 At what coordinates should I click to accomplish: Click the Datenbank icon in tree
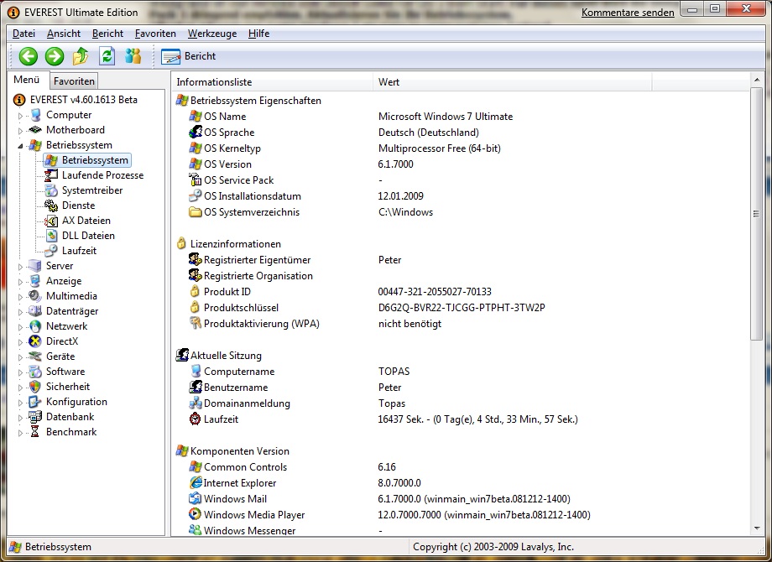[35, 417]
